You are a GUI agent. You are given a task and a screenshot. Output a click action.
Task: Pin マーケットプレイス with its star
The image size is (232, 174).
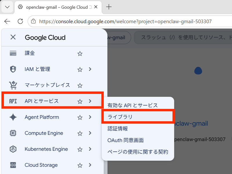point(80,85)
